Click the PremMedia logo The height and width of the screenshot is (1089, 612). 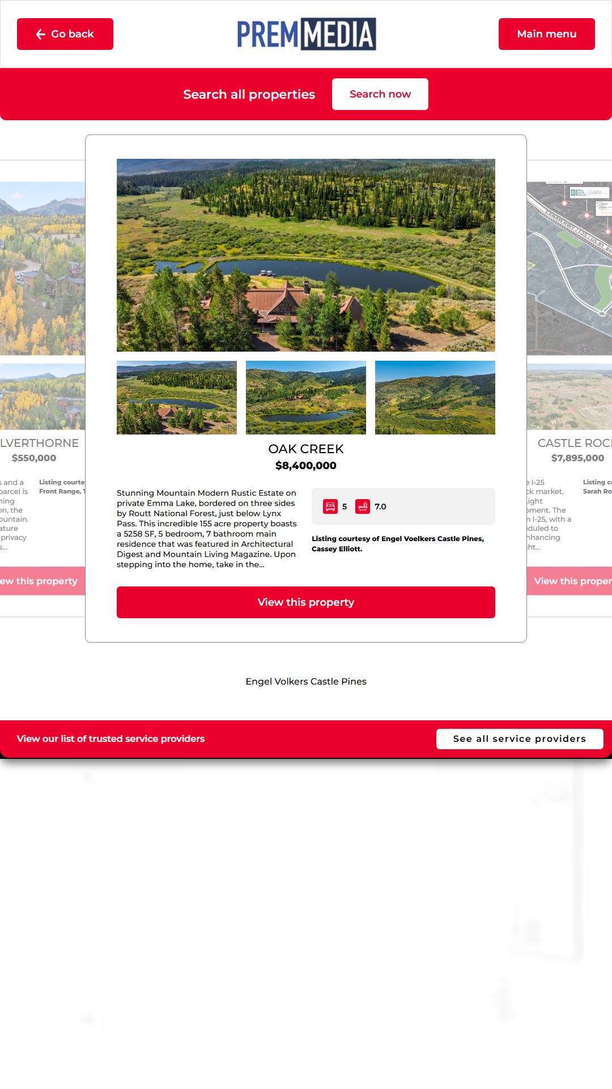[x=306, y=34]
